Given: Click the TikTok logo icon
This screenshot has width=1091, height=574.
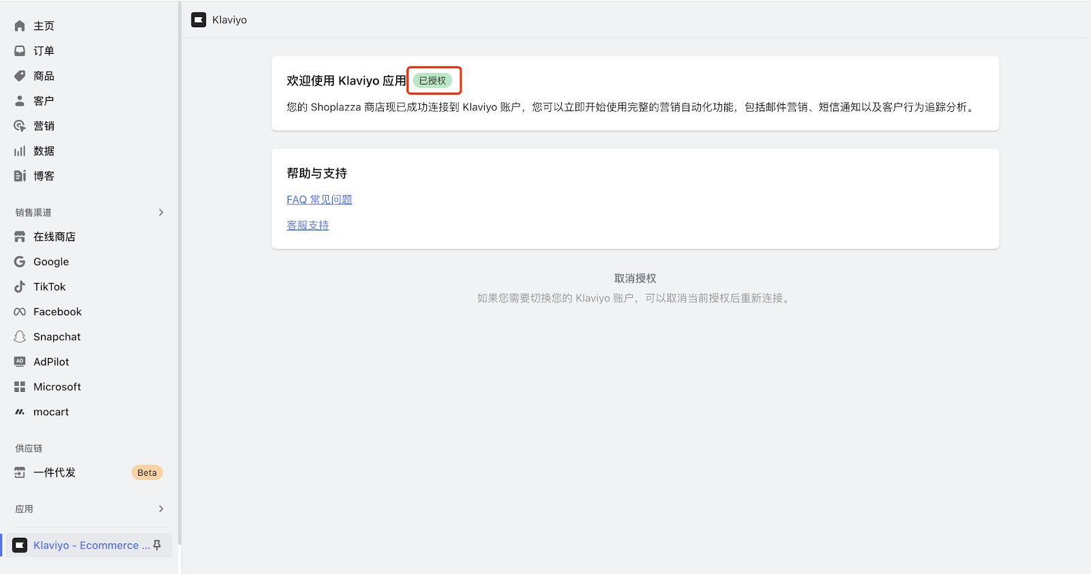Looking at the screenshot, I should coord(20,287).
